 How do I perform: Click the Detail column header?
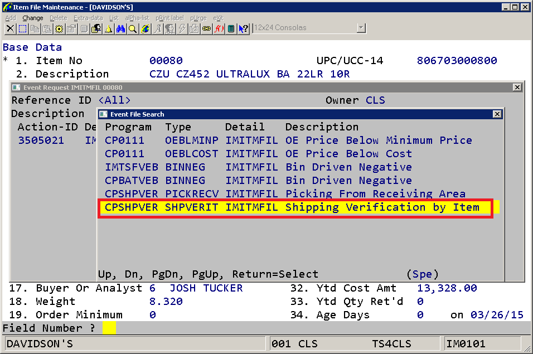tap(245, 127)
